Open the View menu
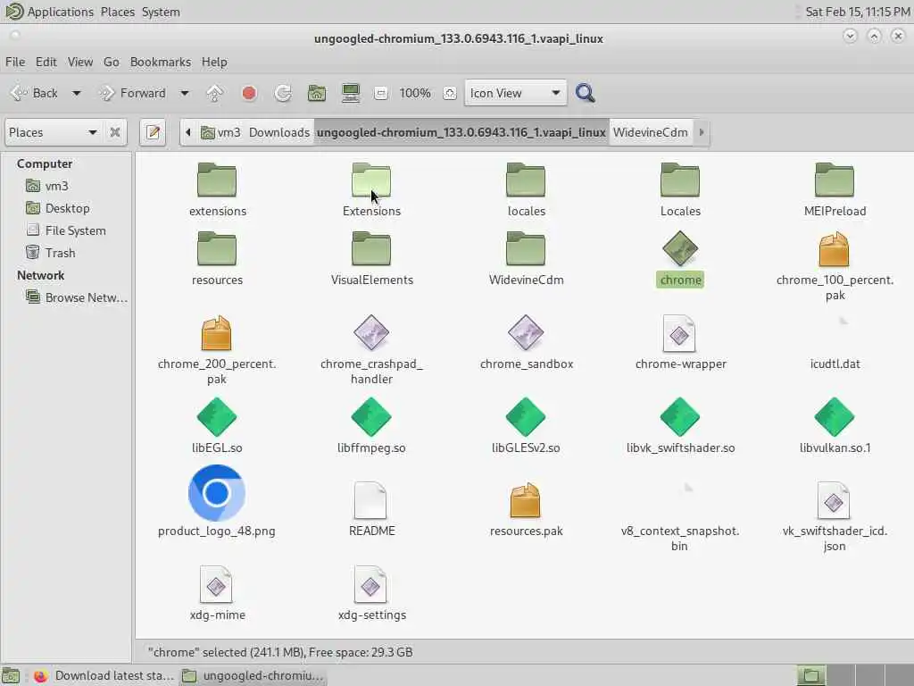 79,62
